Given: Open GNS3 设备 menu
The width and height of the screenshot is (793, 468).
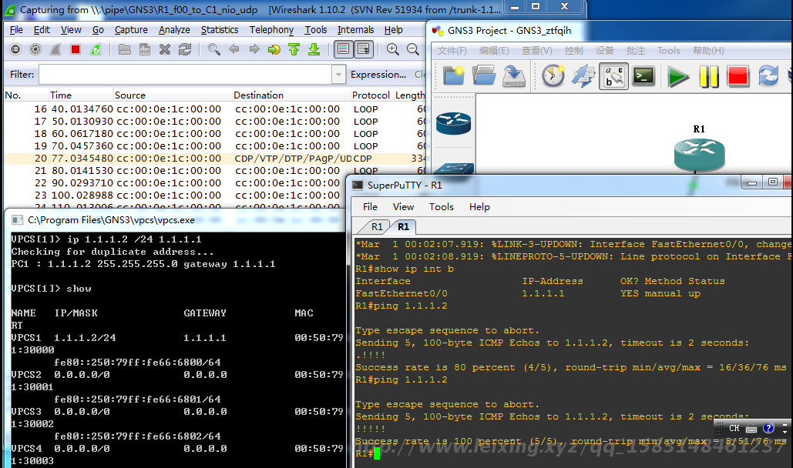Looking at the screenshot, I should click(604, 51).
